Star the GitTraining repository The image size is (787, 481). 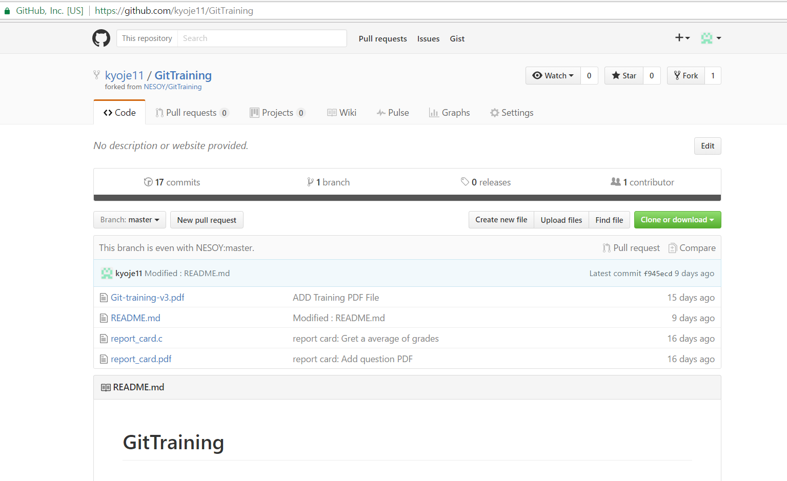pos(624,76)
